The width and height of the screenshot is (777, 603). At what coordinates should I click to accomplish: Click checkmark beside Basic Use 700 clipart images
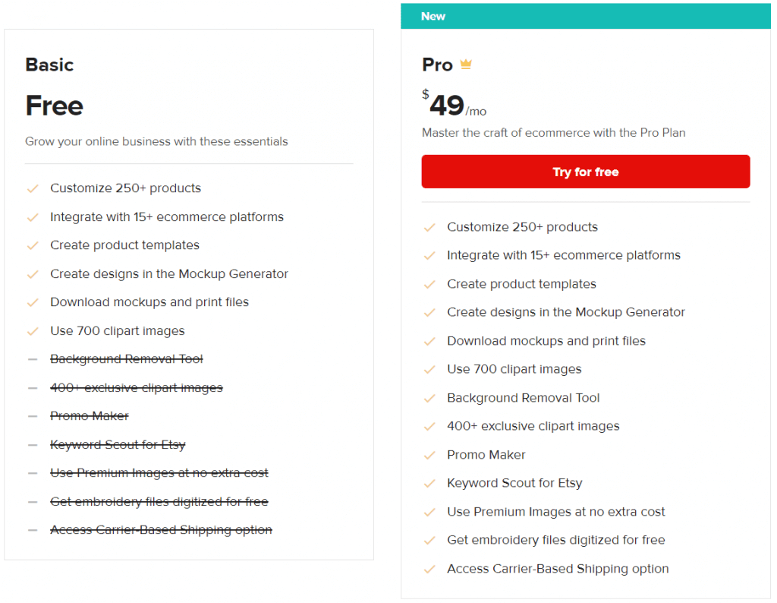[33, 331]
